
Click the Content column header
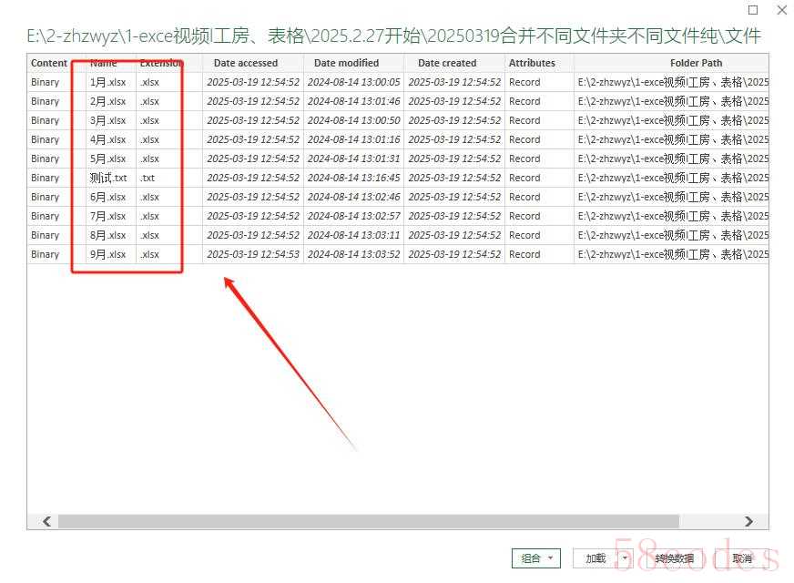click(x=49, y=63)
